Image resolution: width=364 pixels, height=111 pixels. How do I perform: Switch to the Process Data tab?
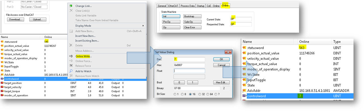188,6
